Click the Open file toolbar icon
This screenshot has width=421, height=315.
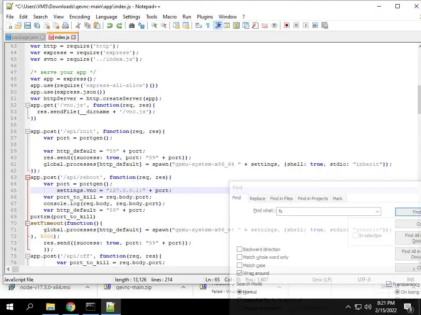coord(18,26)
